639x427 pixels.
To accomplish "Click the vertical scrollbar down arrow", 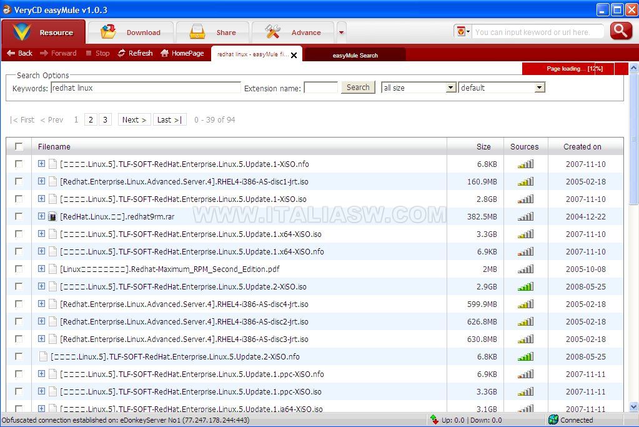I will [634, 406].
